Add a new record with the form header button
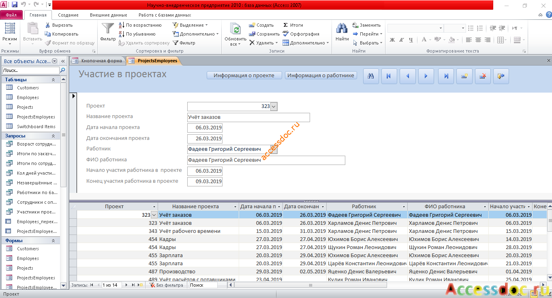The image size is (552, 298). pyautogui.click(x=464, y=76)
